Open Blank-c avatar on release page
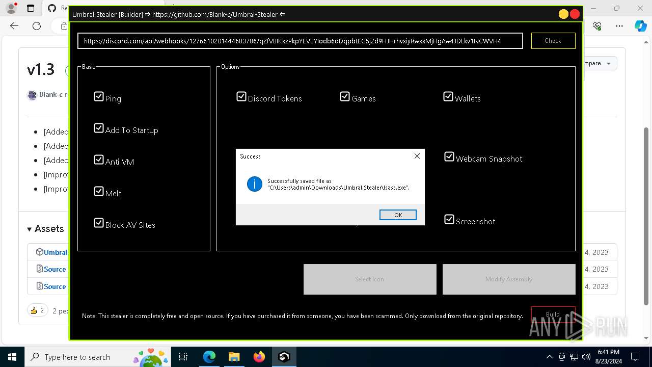 pyautogui.click(x=32, y=95)
